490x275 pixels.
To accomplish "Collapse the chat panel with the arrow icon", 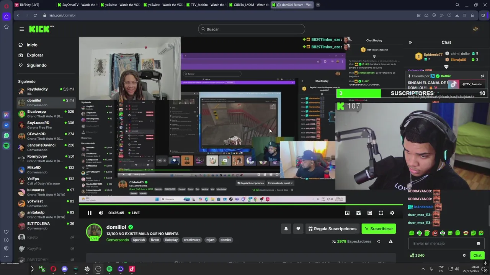I will 410,42.
